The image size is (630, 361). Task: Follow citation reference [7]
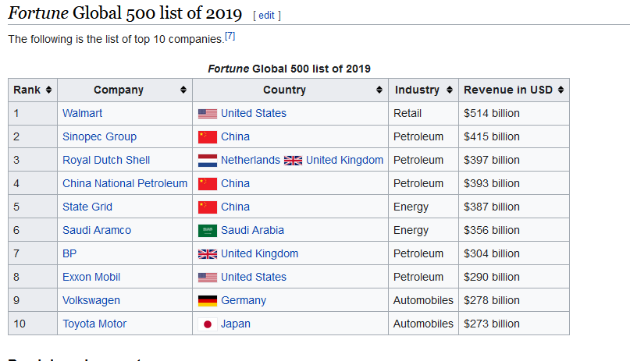tap(230, 36)
